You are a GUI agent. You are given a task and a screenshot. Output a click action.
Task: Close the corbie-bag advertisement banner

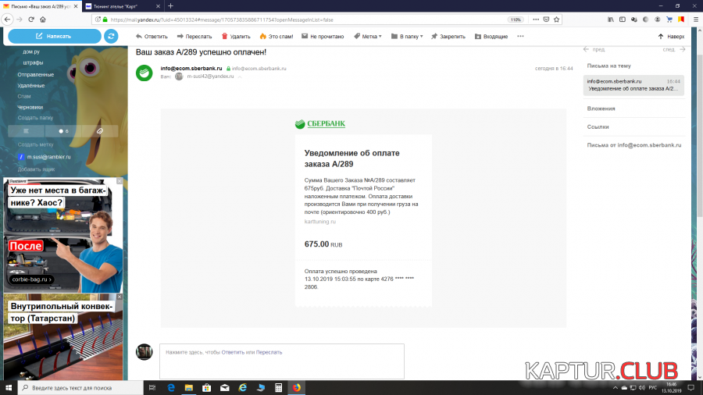120,181
